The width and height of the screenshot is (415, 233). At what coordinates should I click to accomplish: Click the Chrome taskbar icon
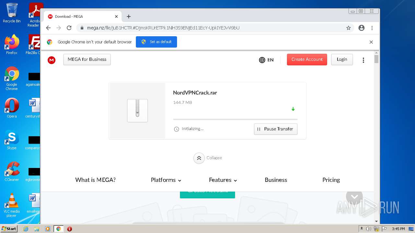point(59,229)
